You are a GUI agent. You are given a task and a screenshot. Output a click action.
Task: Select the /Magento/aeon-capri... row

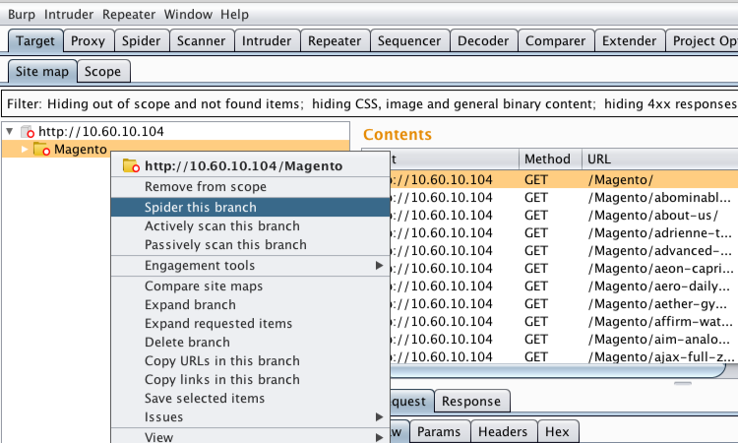(x=564, y=269)
